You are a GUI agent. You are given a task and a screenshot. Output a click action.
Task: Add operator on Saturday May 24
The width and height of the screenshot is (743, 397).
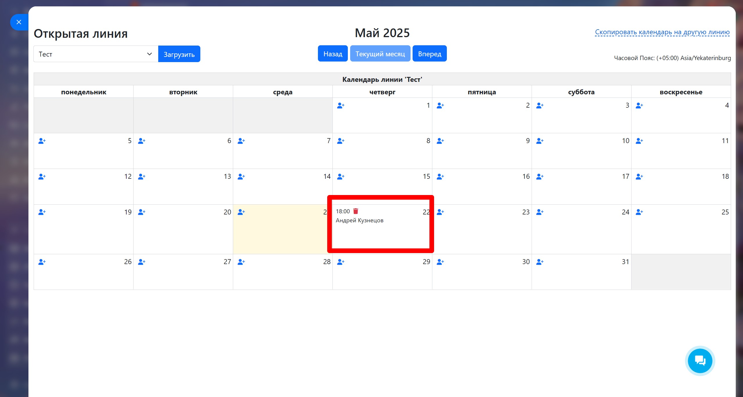[540, 212]
